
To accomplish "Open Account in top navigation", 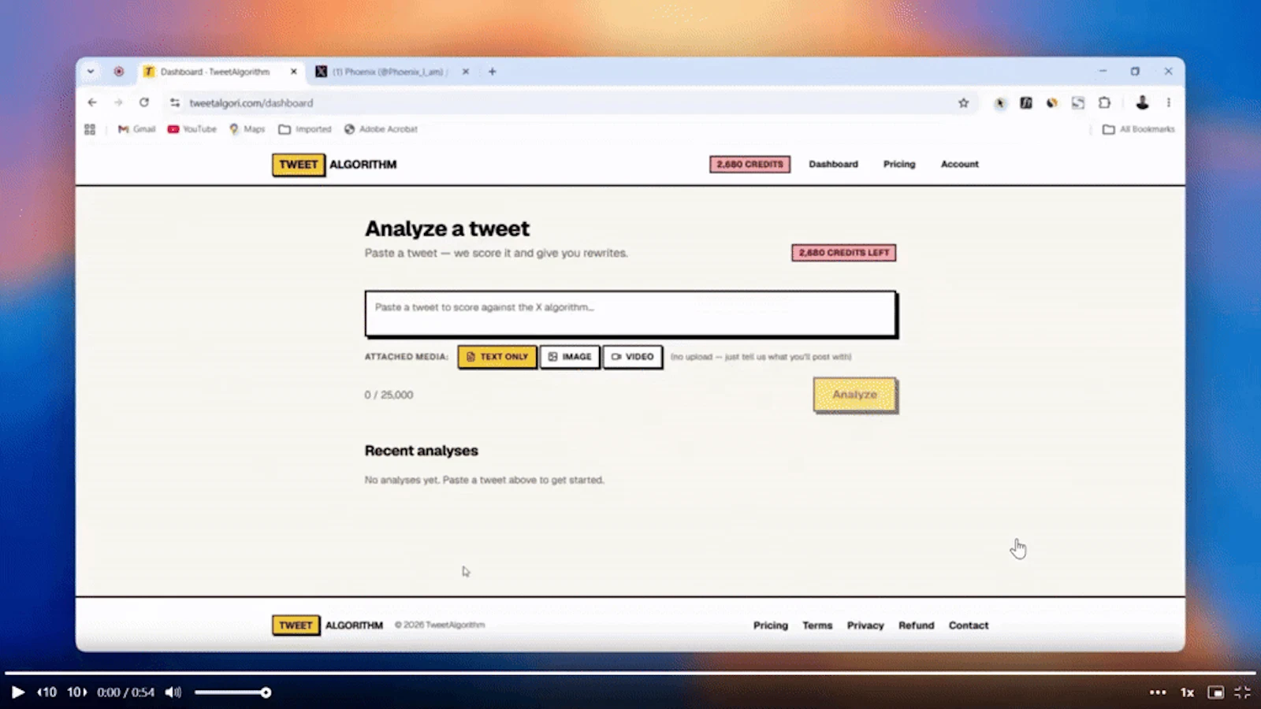I will click(x=960, y=164).
